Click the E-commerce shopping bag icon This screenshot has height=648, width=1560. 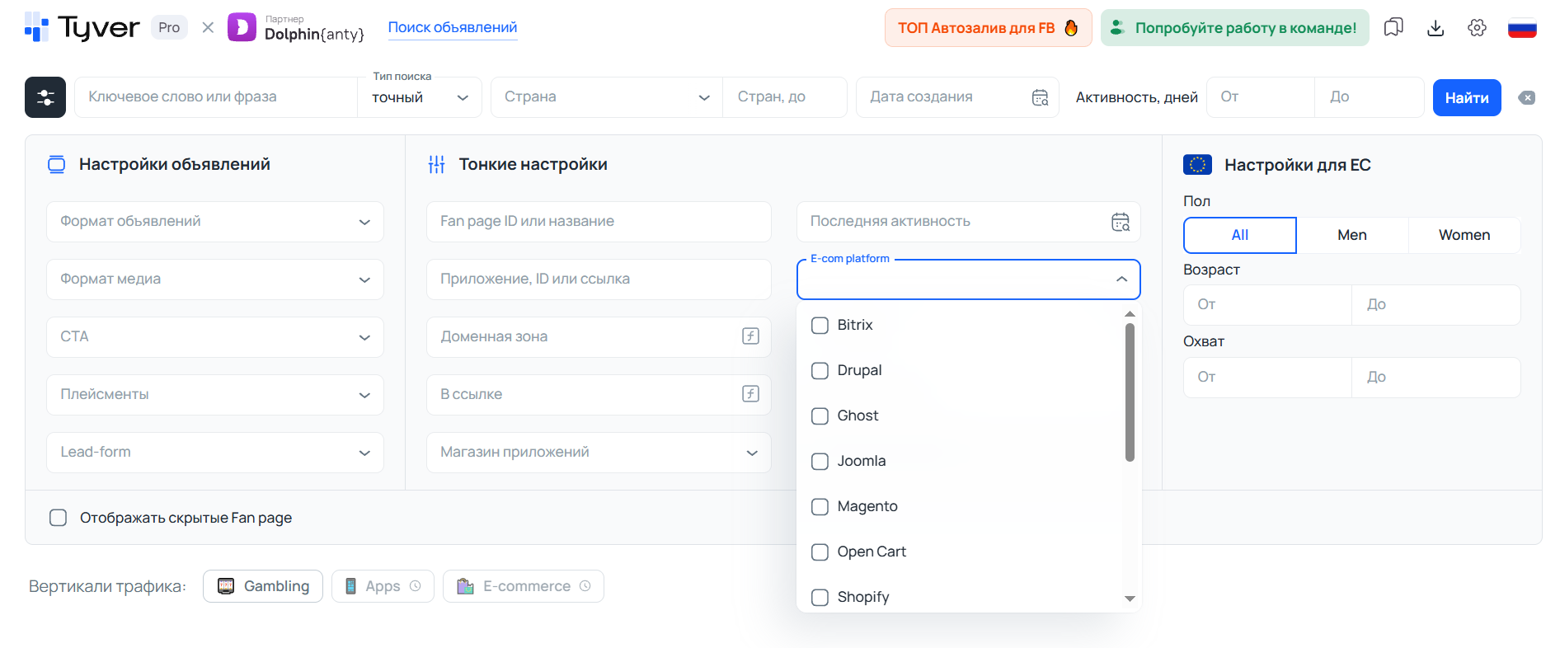(x=465, y=586)
